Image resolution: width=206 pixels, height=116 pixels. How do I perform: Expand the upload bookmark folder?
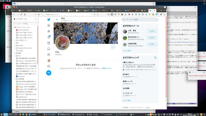tap(15, 45)
